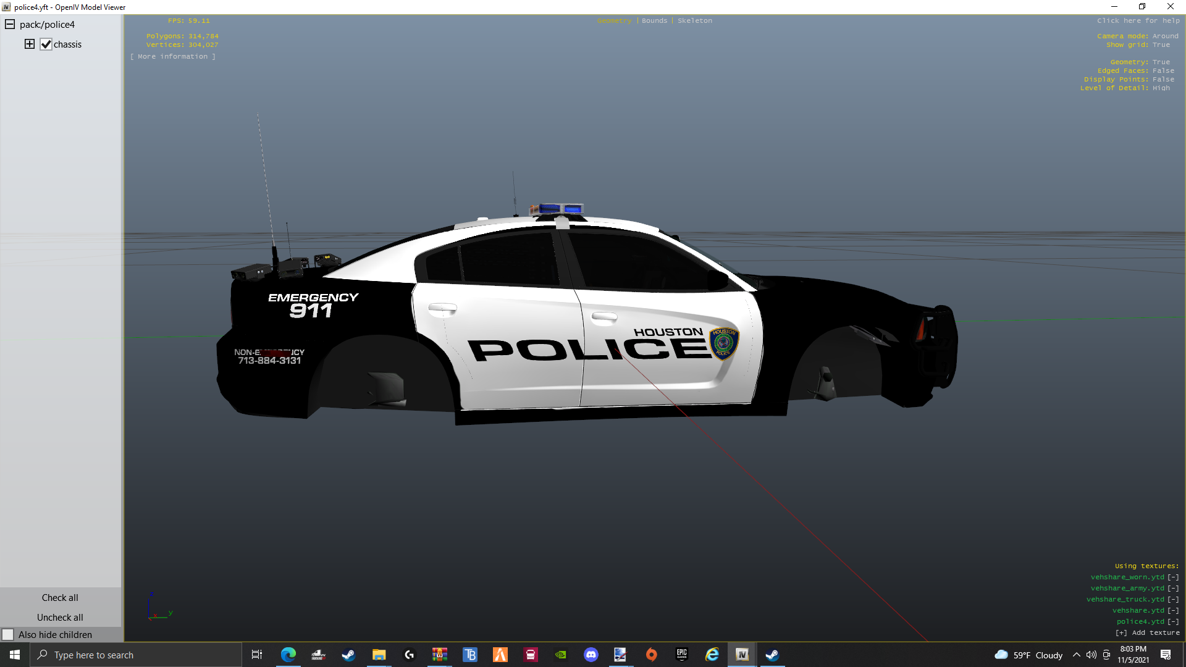This screenshot has width=1186, height=667.
Task: Enable Also hide children checkbox
Action: point(8,634)
